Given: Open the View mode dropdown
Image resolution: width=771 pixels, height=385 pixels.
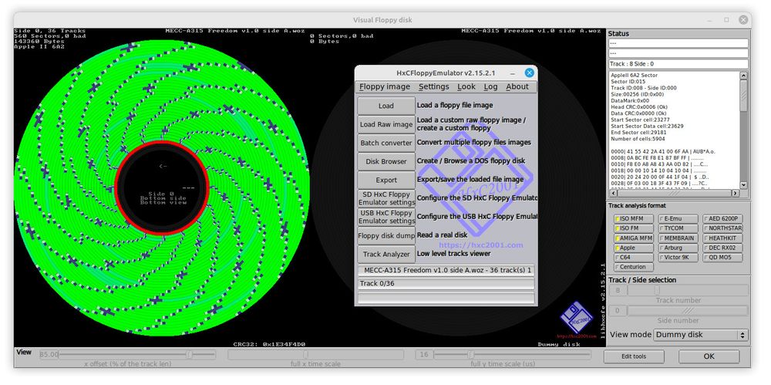Looking at the screenshot, I should (x=700, y=335).
